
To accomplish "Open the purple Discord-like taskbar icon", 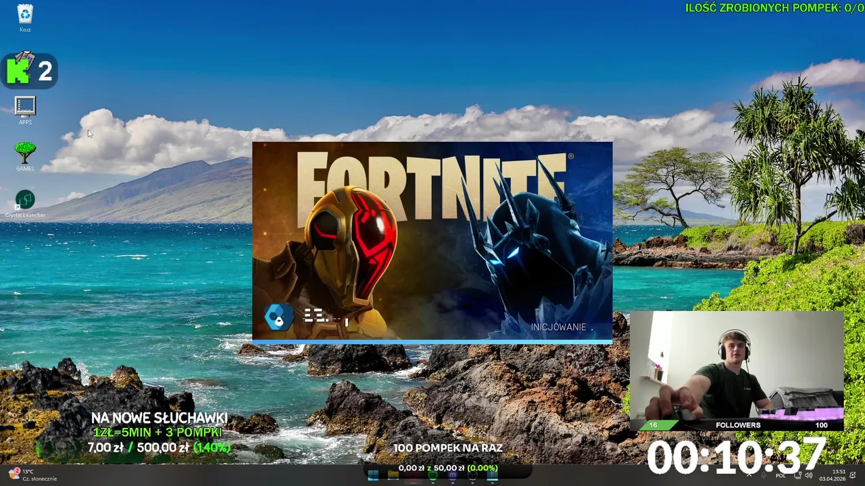I will (x=453, y=475).
